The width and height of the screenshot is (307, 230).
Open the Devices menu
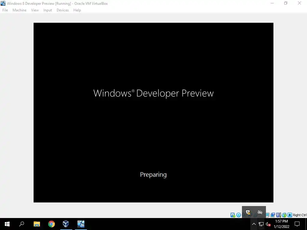click(x=63, y=10)
